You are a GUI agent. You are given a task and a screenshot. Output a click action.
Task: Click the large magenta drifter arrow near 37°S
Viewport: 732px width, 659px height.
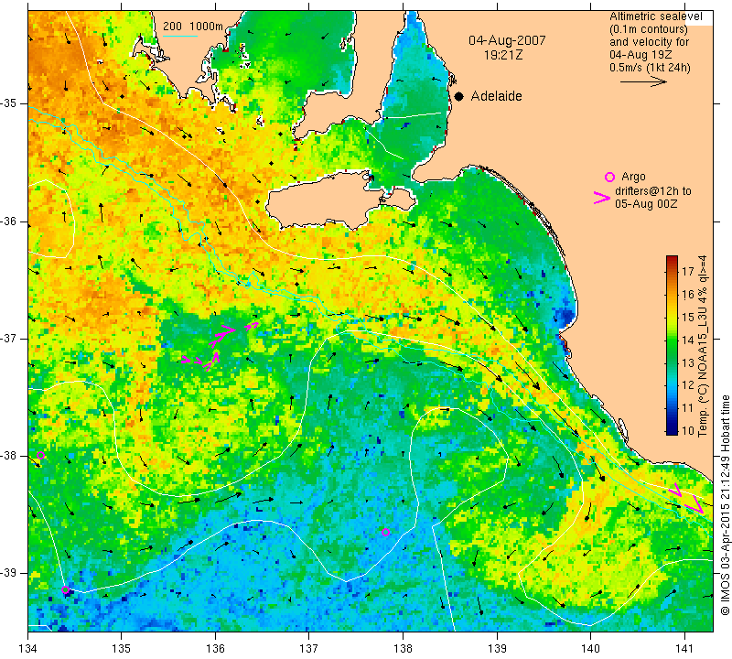221,335
